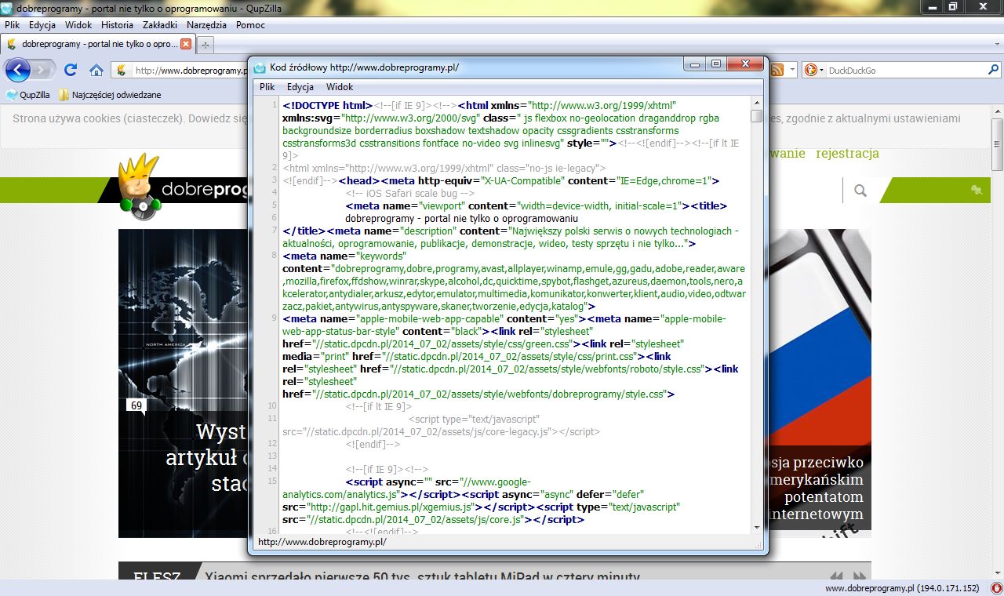Click www.dobreprogramy.pl IP text in status bar

click(x=902, y=588)
